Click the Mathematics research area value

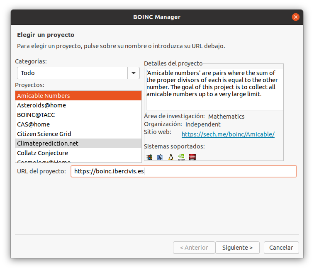click(x=226, y=117)
